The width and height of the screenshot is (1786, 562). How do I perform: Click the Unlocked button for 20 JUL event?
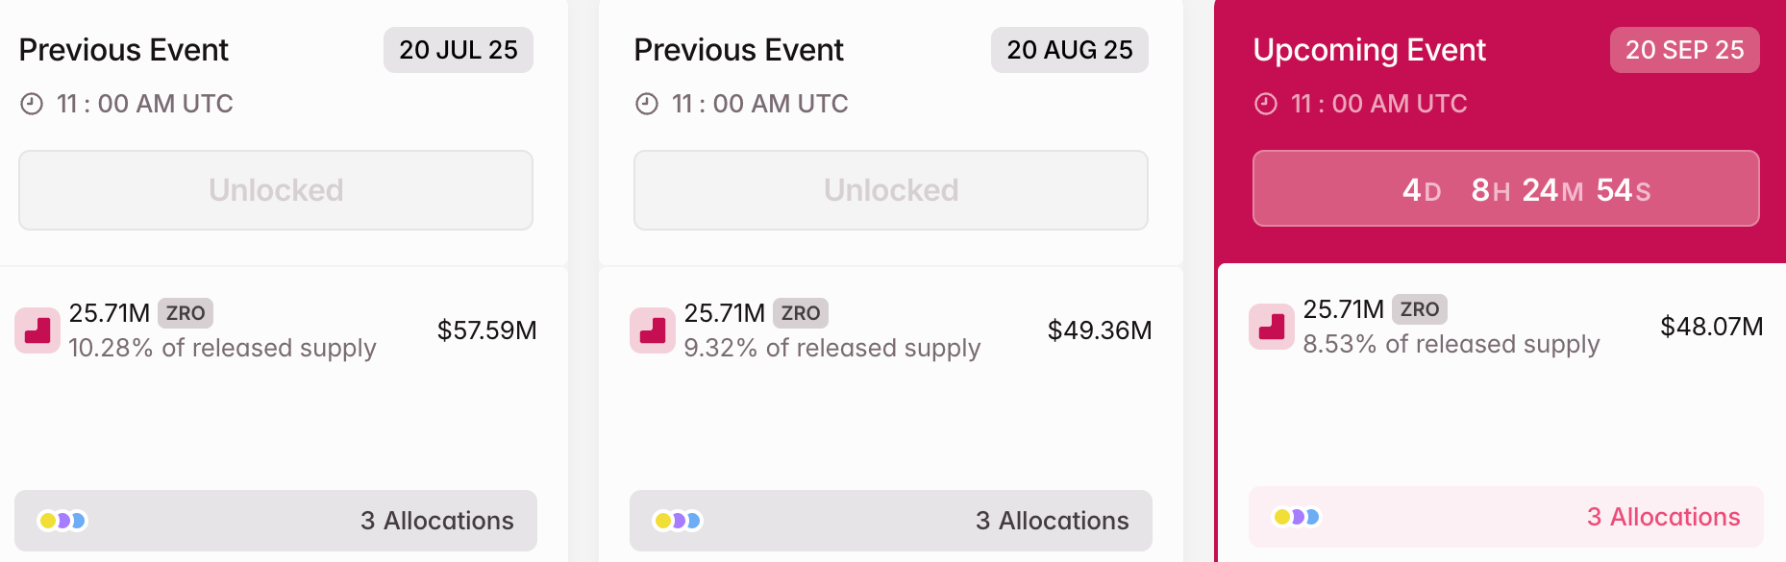pyautogui.click(x=276, y=190)
